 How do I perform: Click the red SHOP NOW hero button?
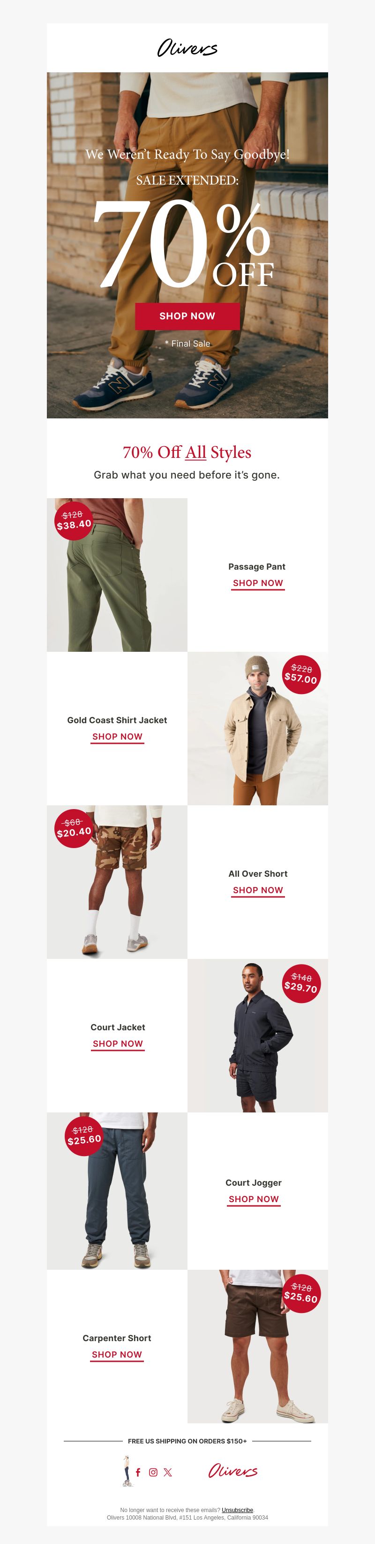187,316
